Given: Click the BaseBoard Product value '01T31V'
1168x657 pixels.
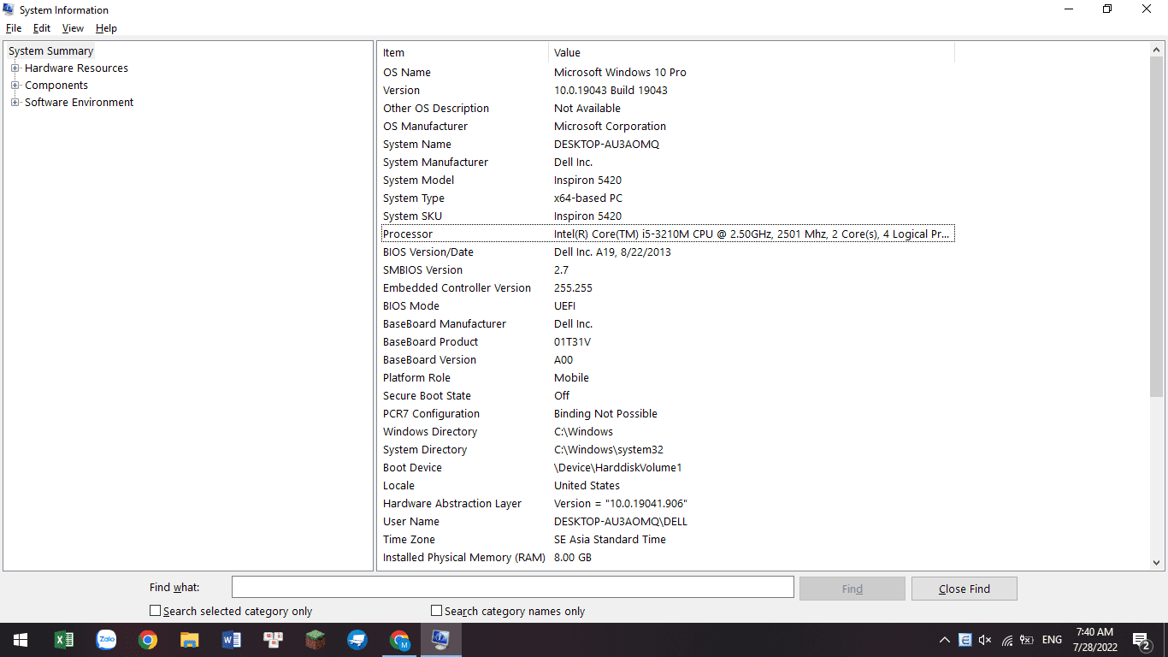Looking at the screenshot, I should pos(572,342).
